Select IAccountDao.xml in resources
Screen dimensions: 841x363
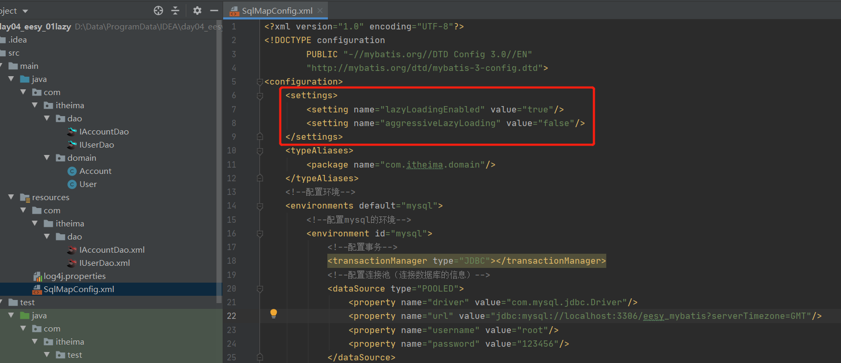pyautogui.click(x=112, y=250)
